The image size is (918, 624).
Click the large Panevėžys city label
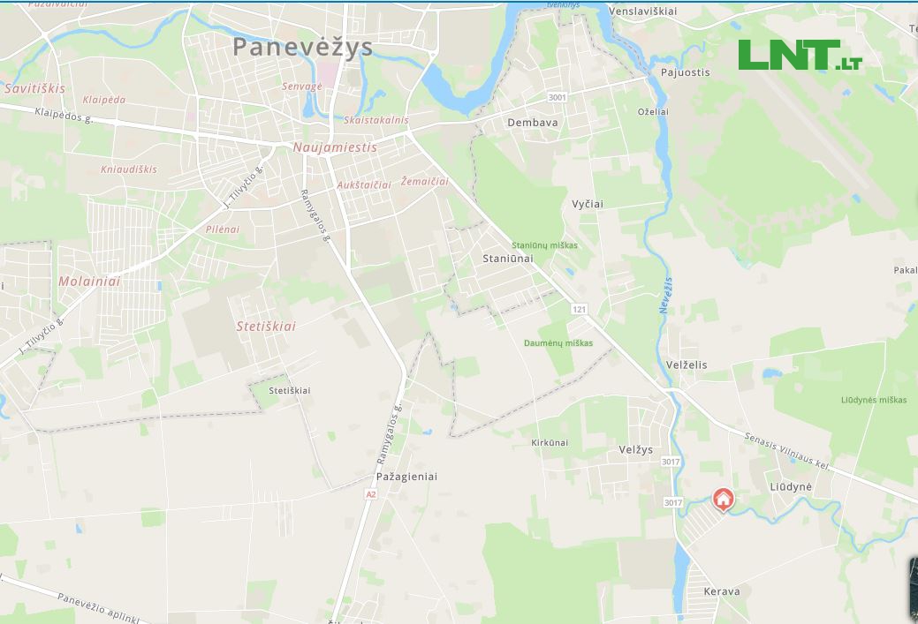point(303,48)
